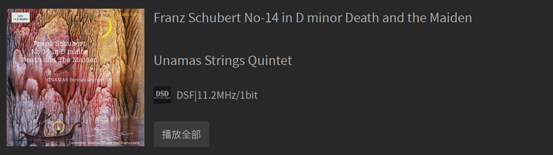Click the colorful UNAMAS logo on cover

(x=100, y=15)
